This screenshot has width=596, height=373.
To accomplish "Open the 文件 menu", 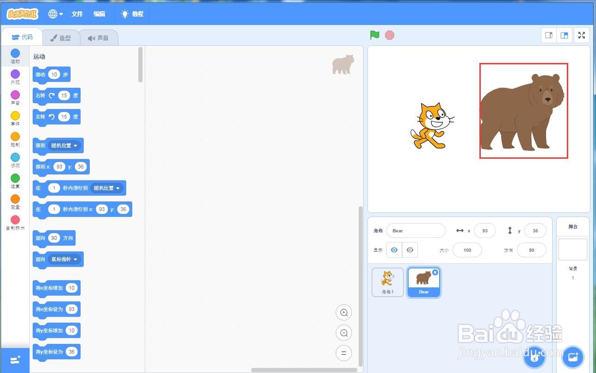I will tap(77, 14).
